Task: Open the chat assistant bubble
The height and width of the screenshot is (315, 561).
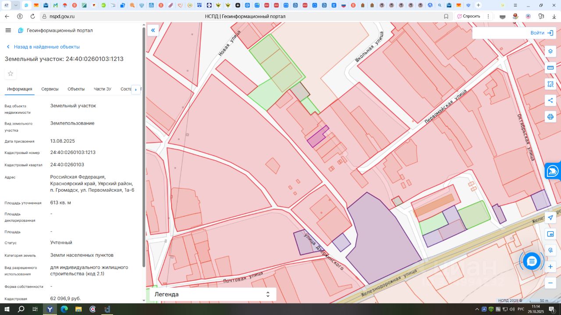Action: point(532,262)
